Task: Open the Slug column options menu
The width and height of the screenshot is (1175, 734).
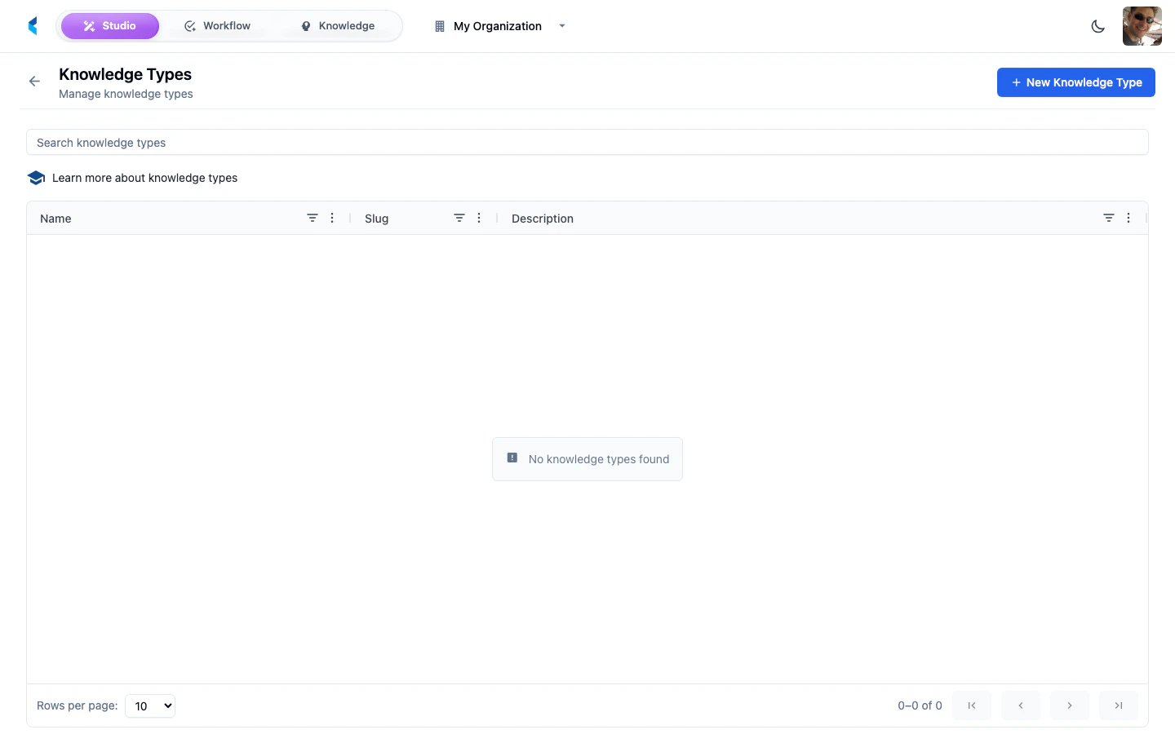Action: point(479,218)
